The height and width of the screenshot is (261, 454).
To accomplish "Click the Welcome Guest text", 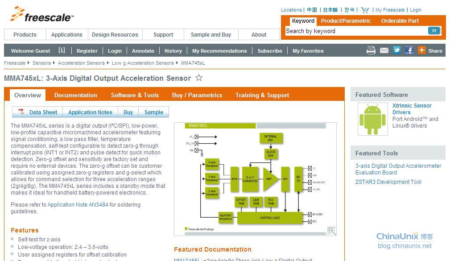I will (x=30, y=51).
